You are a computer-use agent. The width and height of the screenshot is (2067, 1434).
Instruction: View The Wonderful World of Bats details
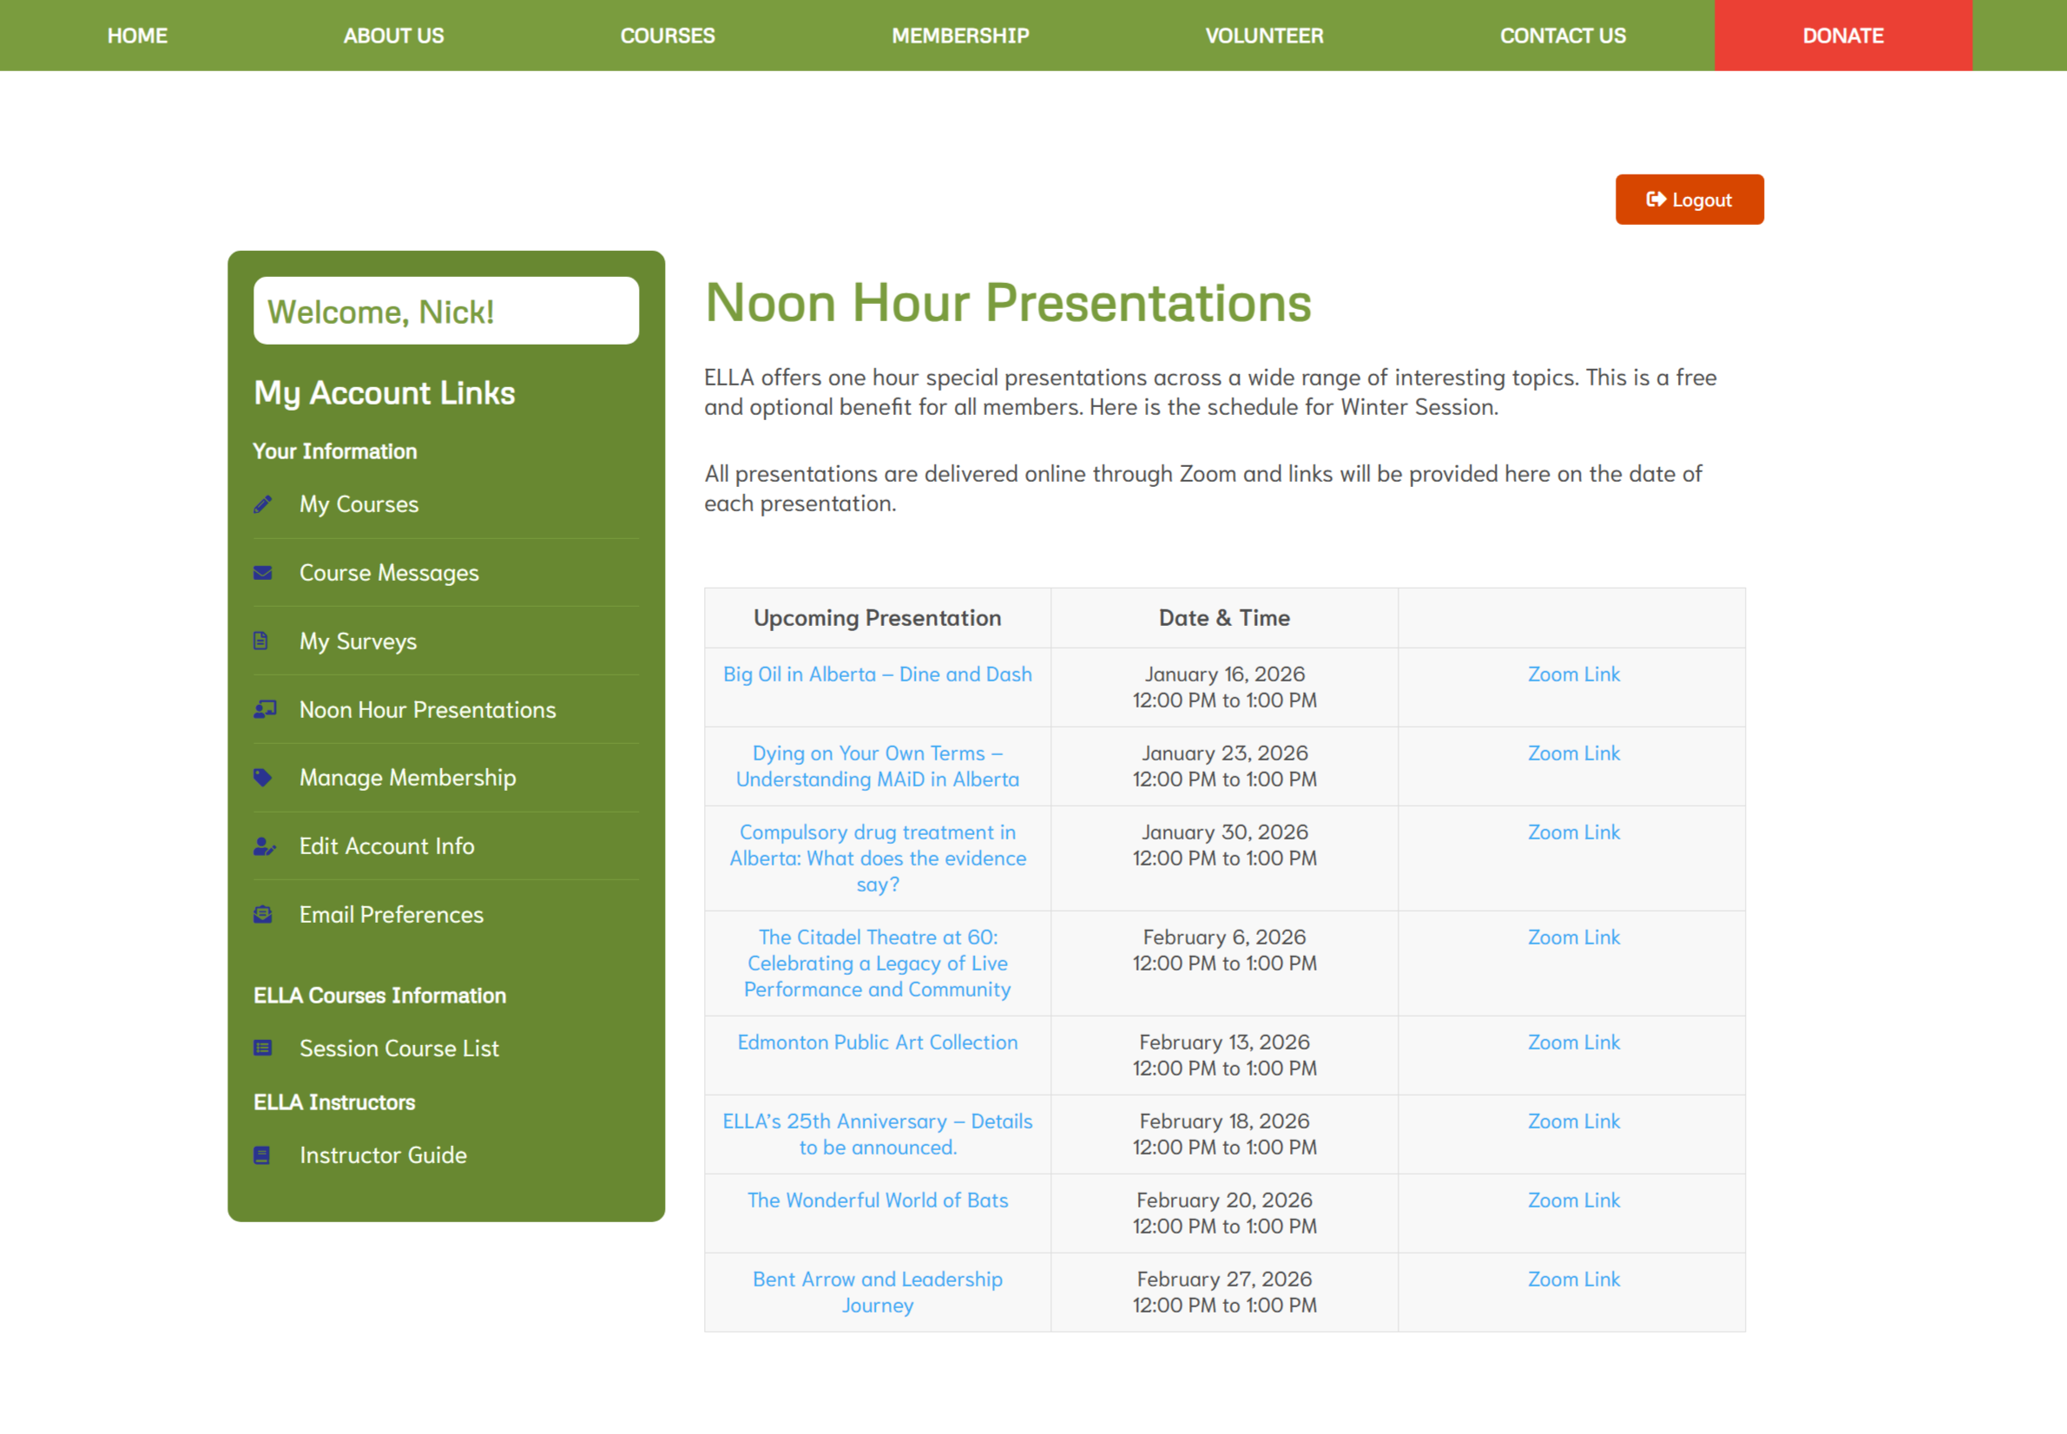pyautogui.click(x=877, y=1200)
